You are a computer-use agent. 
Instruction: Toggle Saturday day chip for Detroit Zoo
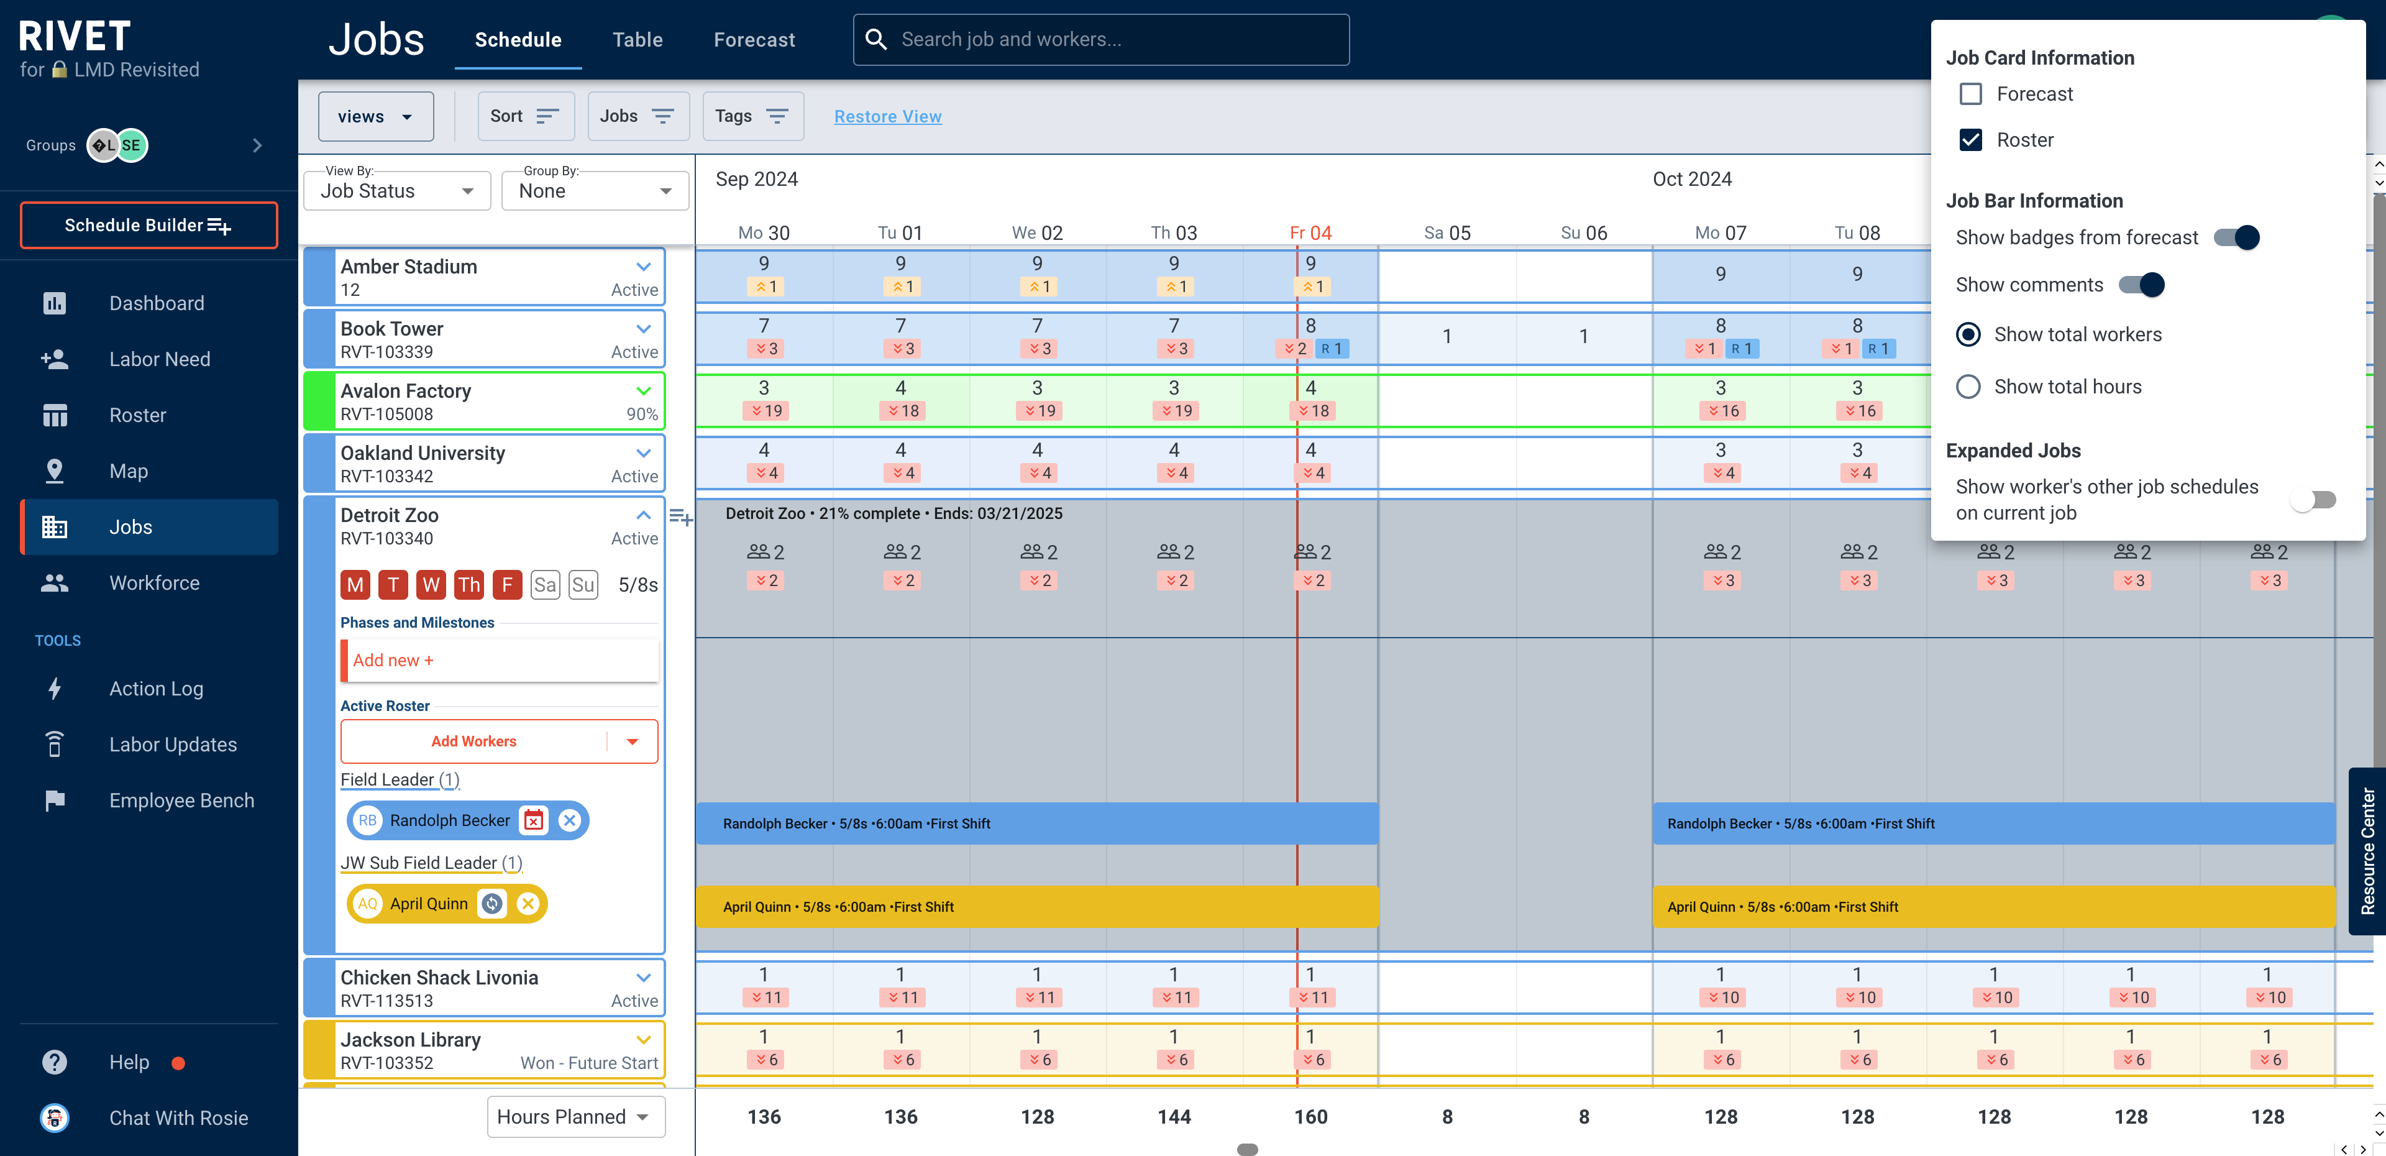point(545,584)
